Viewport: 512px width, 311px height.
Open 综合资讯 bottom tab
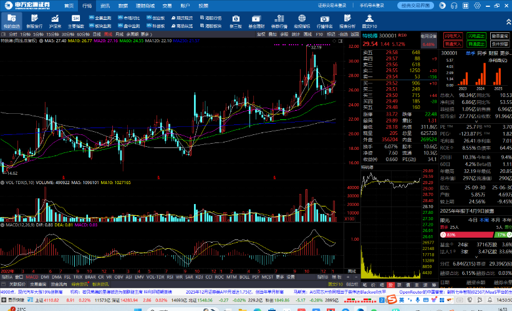pyautogui.click(x=80, y=284)
